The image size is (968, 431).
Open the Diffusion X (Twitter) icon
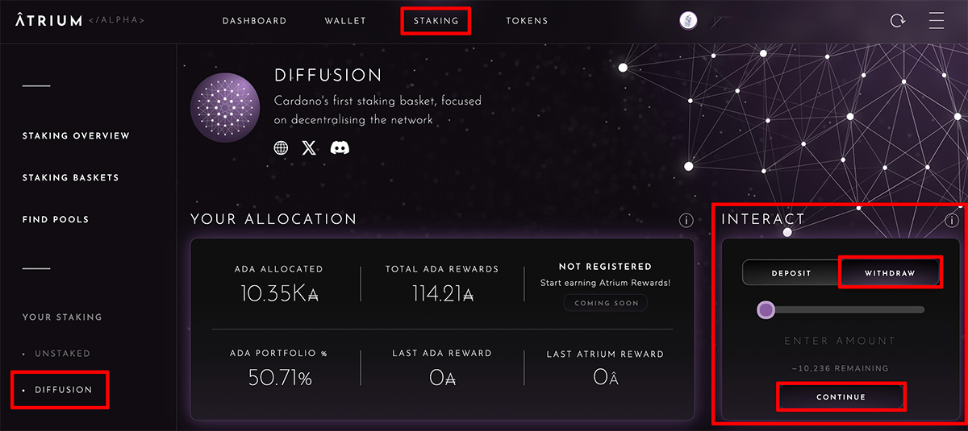click(309, 148)
